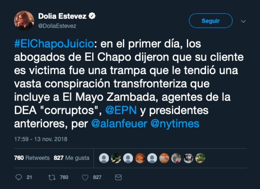
Task: Like the tweet with the heart icon
Action: (85, 177)
